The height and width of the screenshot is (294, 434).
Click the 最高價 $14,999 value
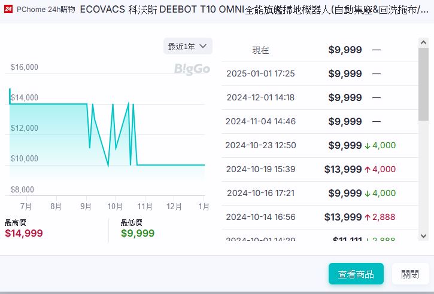point(25,233)
